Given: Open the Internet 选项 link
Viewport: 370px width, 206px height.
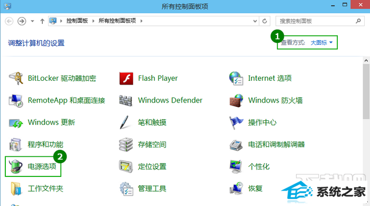Looking at the screenshot, I should coord(270,78).
